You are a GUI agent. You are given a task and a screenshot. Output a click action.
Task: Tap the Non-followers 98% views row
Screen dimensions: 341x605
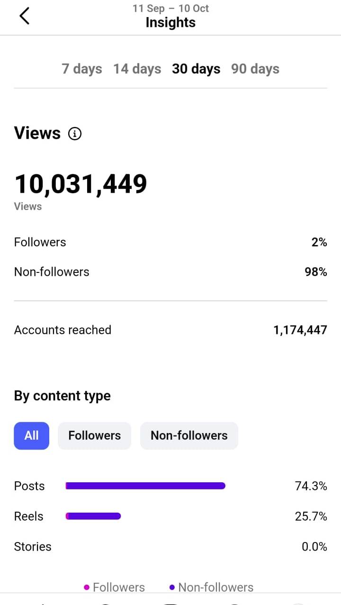pos(170,272)
